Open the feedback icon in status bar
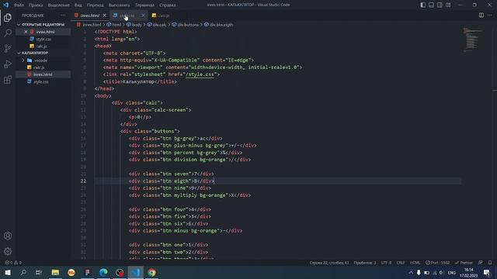The height and width of the screenshot is (279, 497). click(481, 263)
